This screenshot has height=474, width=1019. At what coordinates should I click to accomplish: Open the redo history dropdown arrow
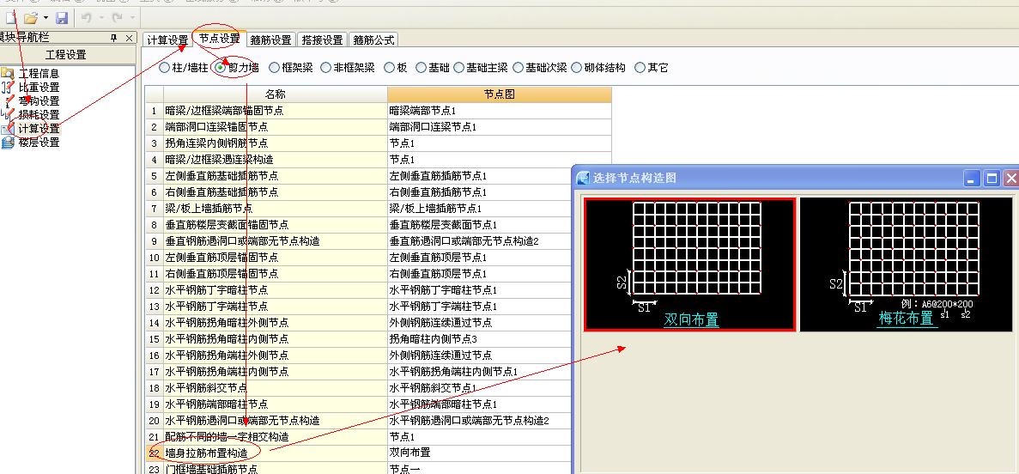(132, 17)
